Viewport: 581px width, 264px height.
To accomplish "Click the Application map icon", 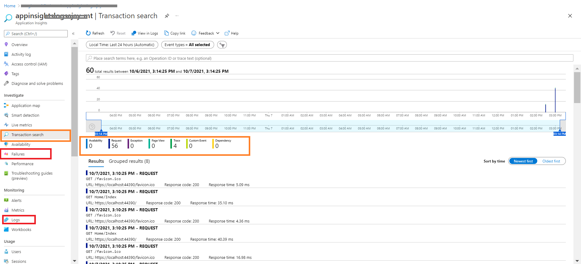I will 6,105.
